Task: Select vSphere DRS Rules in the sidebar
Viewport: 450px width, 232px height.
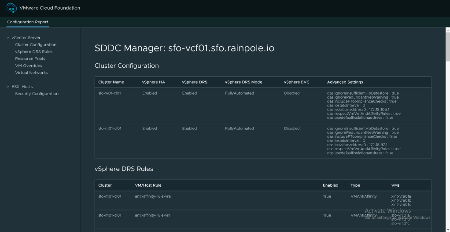Action: tap(33, 52)
